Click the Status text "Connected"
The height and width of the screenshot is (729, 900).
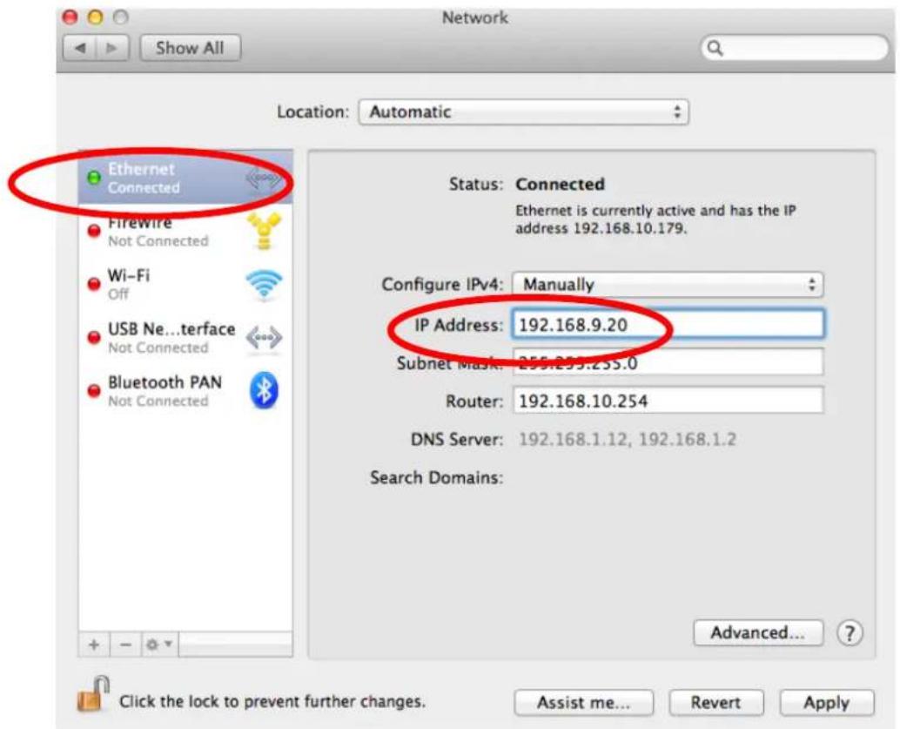tap(560, 184)
